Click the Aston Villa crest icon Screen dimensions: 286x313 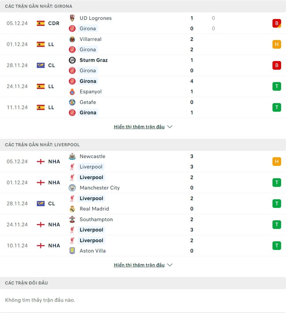[x=72, y=251]
